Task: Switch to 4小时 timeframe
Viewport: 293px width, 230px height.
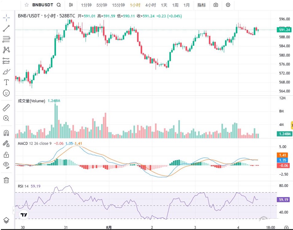Action: tap(150, 5)
